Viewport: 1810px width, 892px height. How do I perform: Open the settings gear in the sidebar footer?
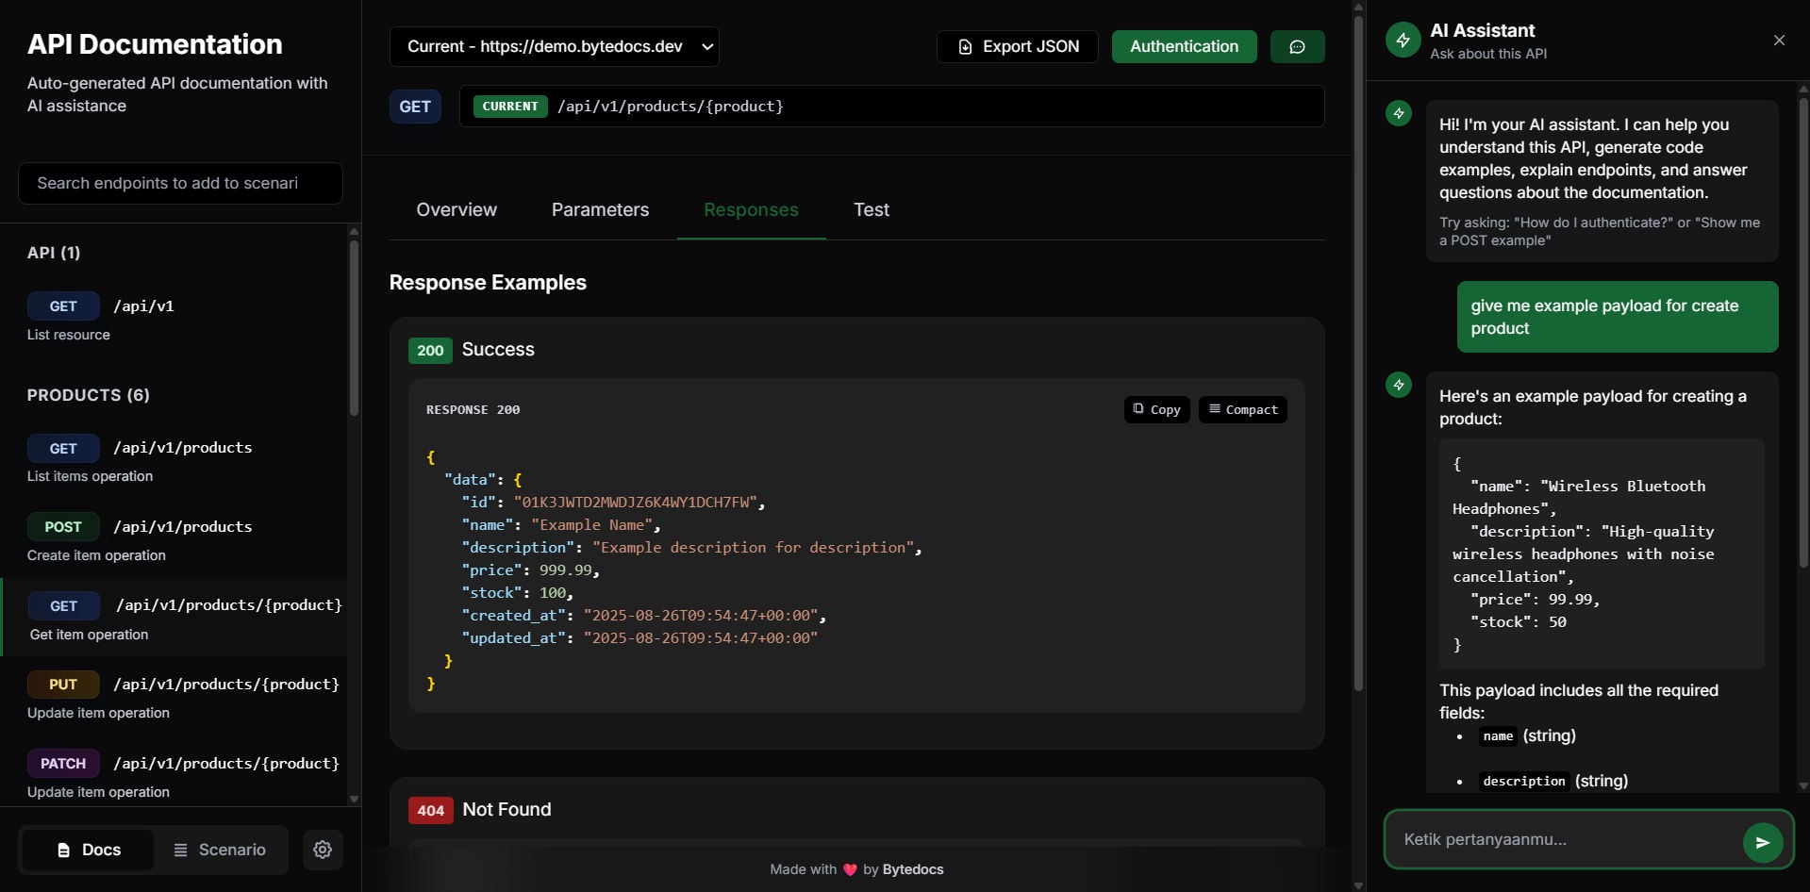[x=322, y=850]
